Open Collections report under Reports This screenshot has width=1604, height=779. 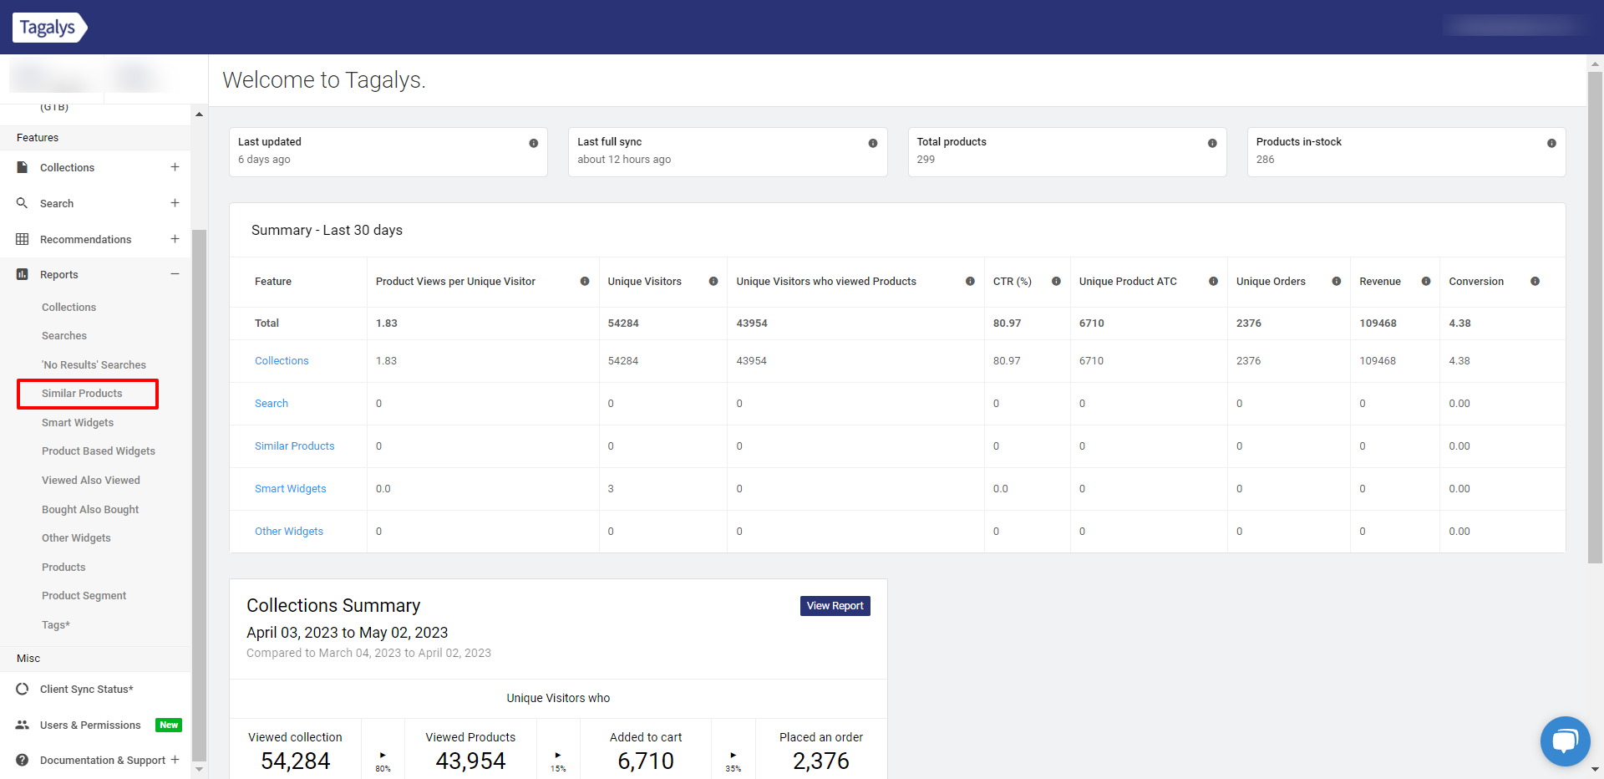pyautogui.click(x=69, y=307)
